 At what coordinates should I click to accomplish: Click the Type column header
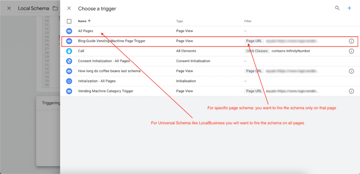[x=179, y=21]
